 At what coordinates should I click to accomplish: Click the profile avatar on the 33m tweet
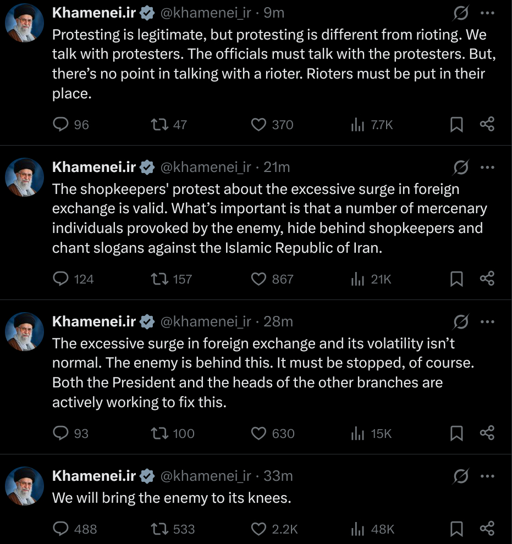24,486
